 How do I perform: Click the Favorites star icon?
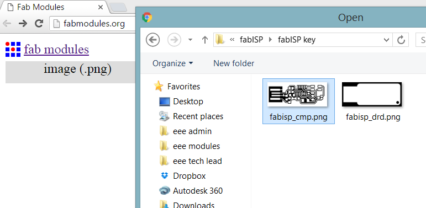159,86
